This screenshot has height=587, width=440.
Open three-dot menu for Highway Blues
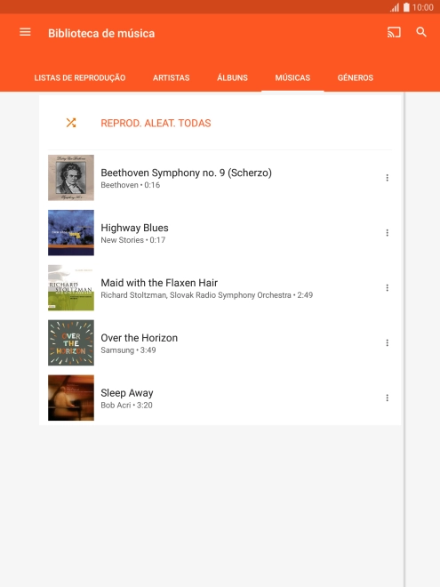(x=388, y=233)
